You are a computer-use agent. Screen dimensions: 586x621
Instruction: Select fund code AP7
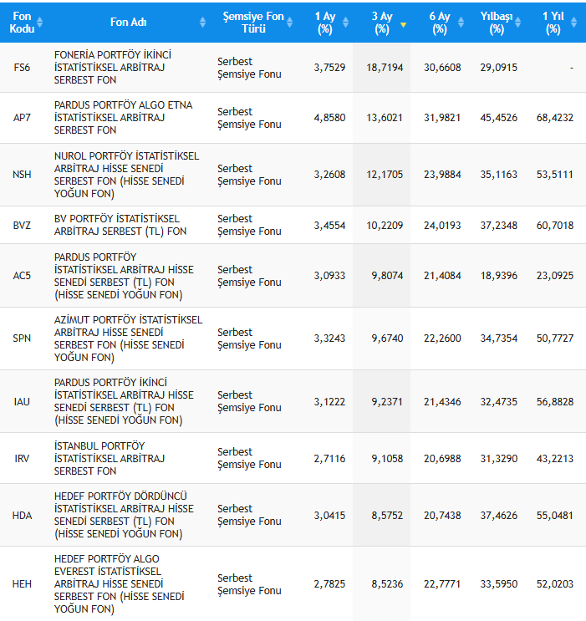[x=22, y=118]
